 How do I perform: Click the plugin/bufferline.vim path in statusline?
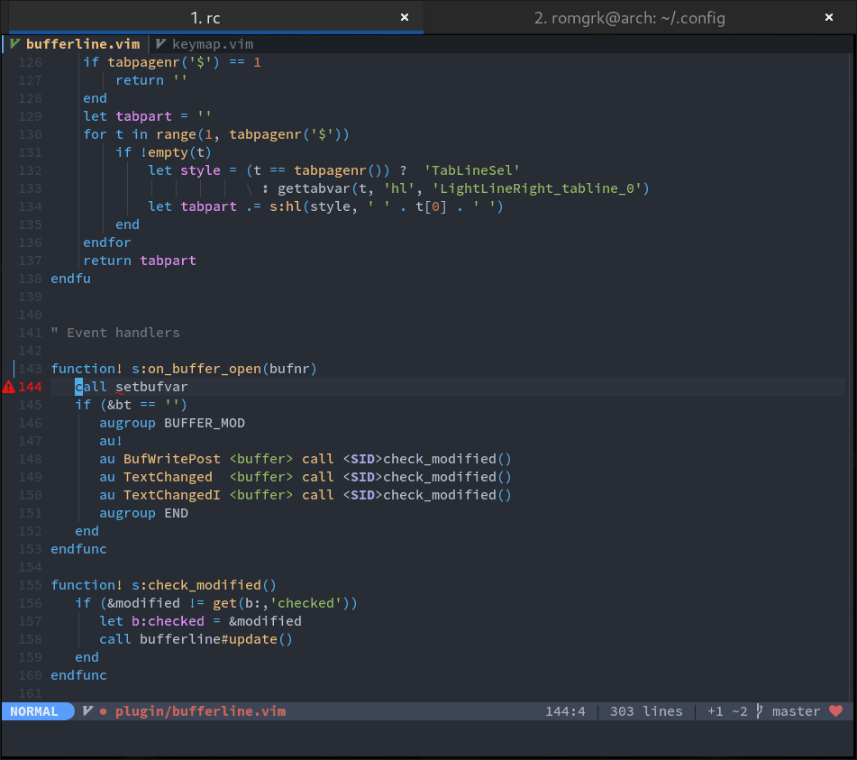(201, 711)
